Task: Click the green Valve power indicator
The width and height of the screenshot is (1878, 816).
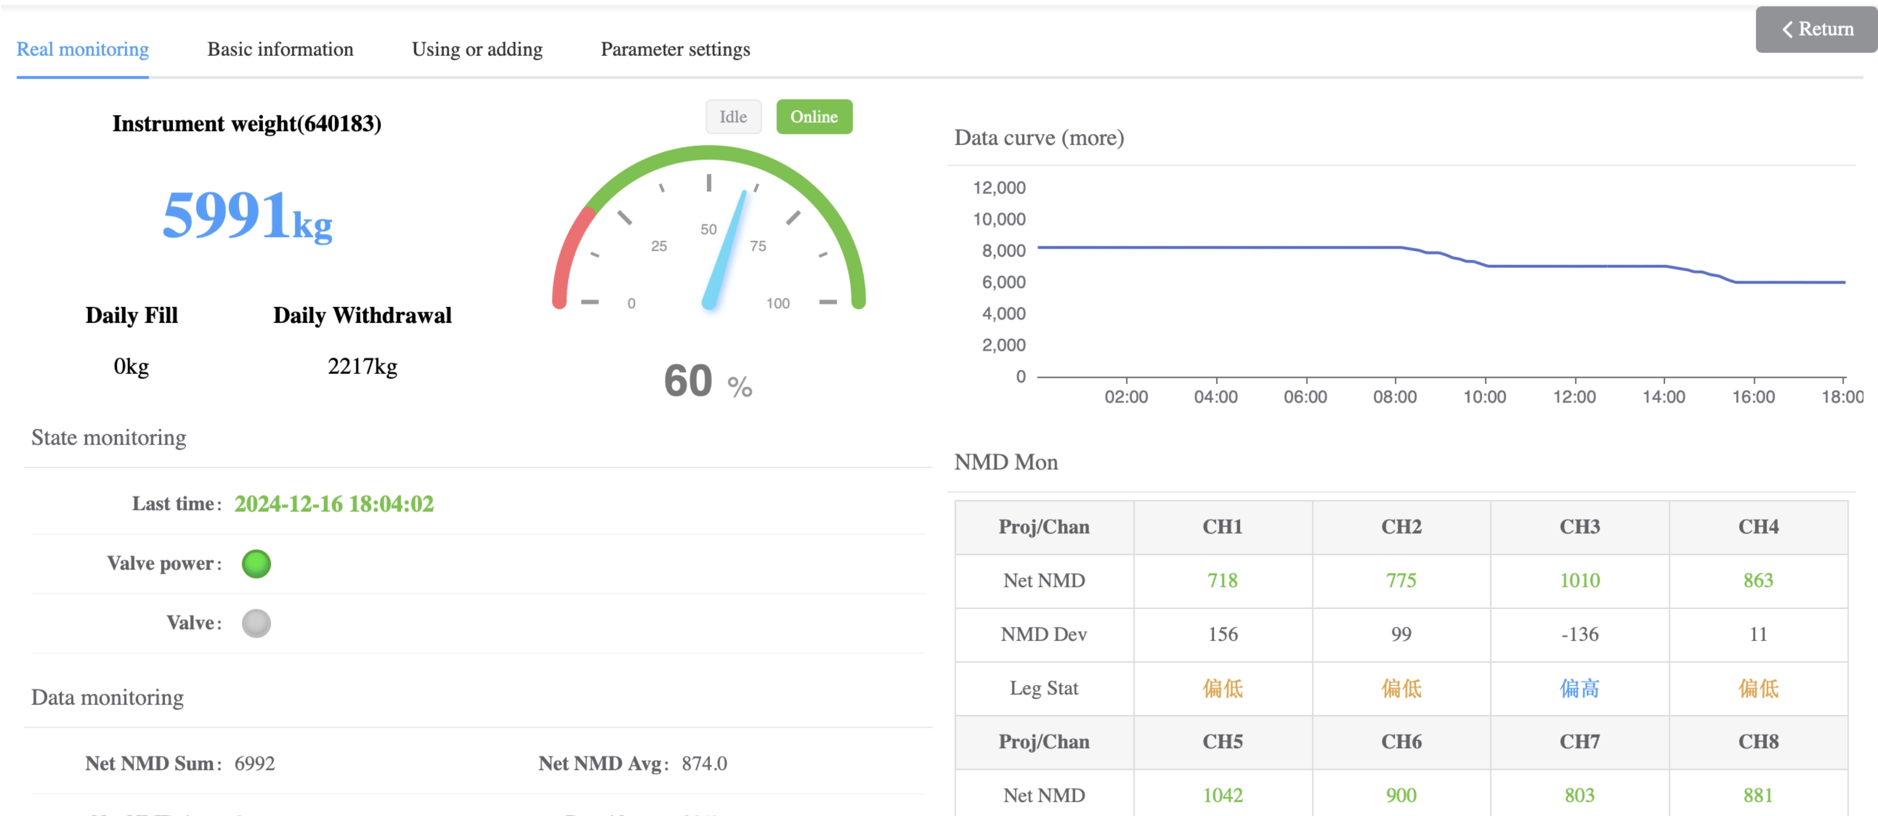Action: pos(256,563)
